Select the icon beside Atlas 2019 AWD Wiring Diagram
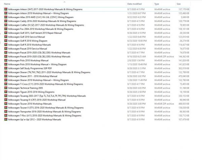 coord(6,17)
